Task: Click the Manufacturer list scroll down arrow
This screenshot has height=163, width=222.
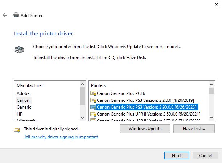Action: (x=83, y=117)
